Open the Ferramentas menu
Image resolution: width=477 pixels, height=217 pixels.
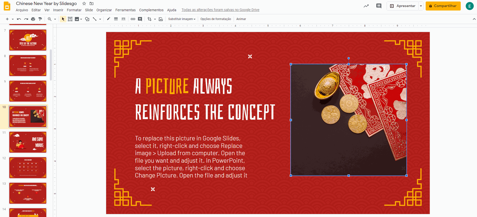tap(125, 10)
